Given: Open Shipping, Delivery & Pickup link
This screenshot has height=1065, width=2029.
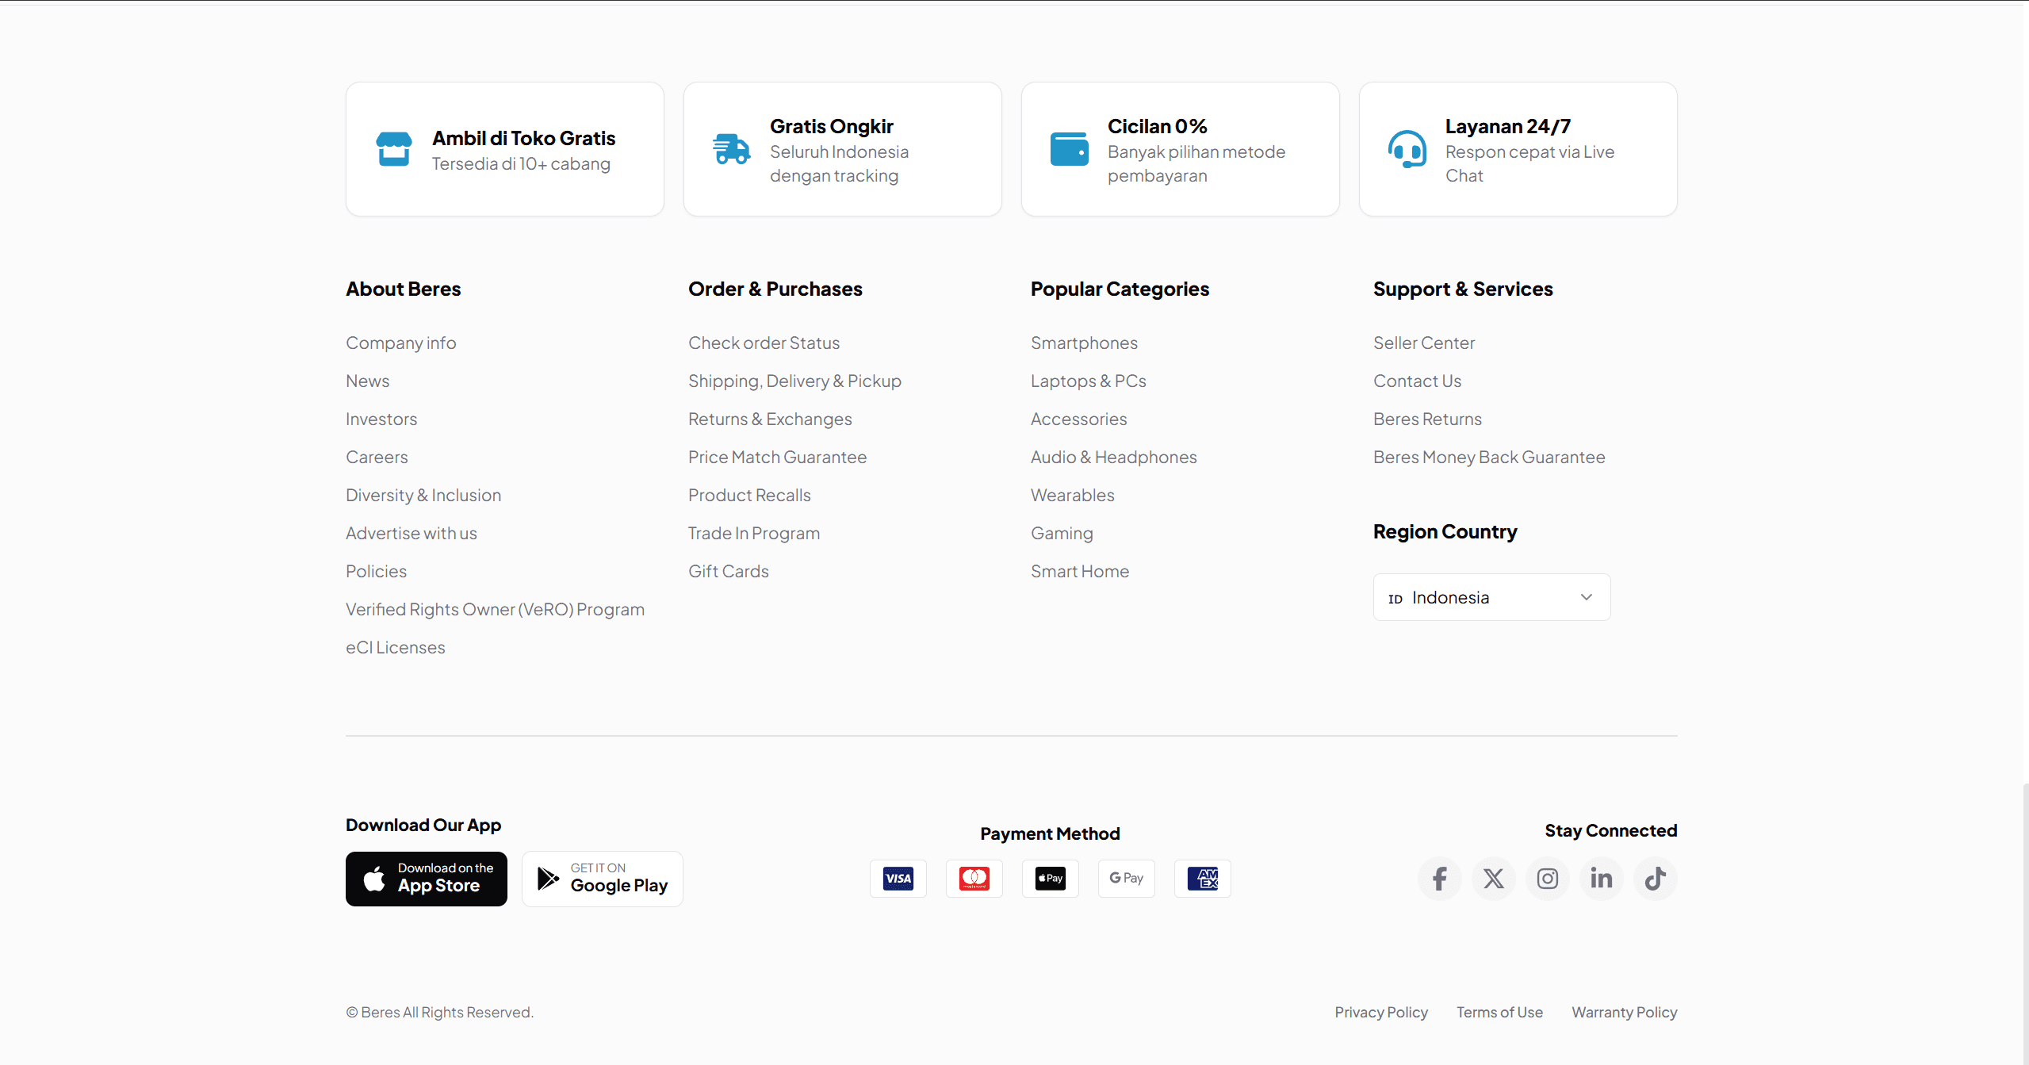Looking at the screenshot, I should tap(795, 381).
